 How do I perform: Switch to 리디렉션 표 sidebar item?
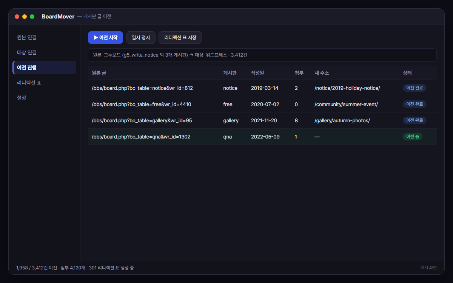45,83
